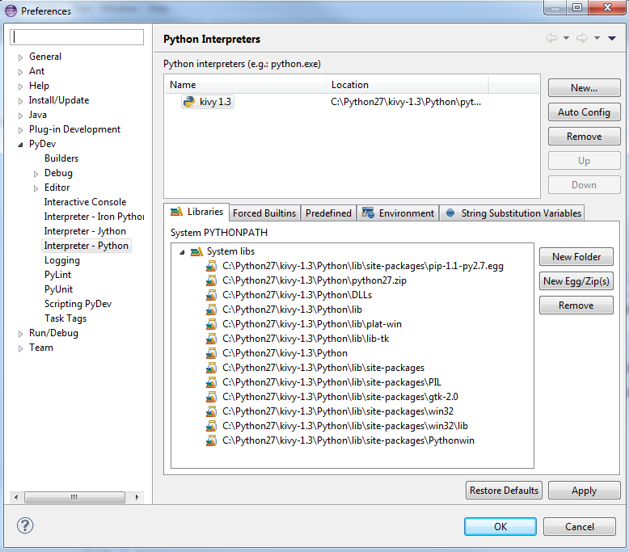The image size is (629, 552).
Task: Click icon beside Python\DLLs path
Action: [211, 295]
